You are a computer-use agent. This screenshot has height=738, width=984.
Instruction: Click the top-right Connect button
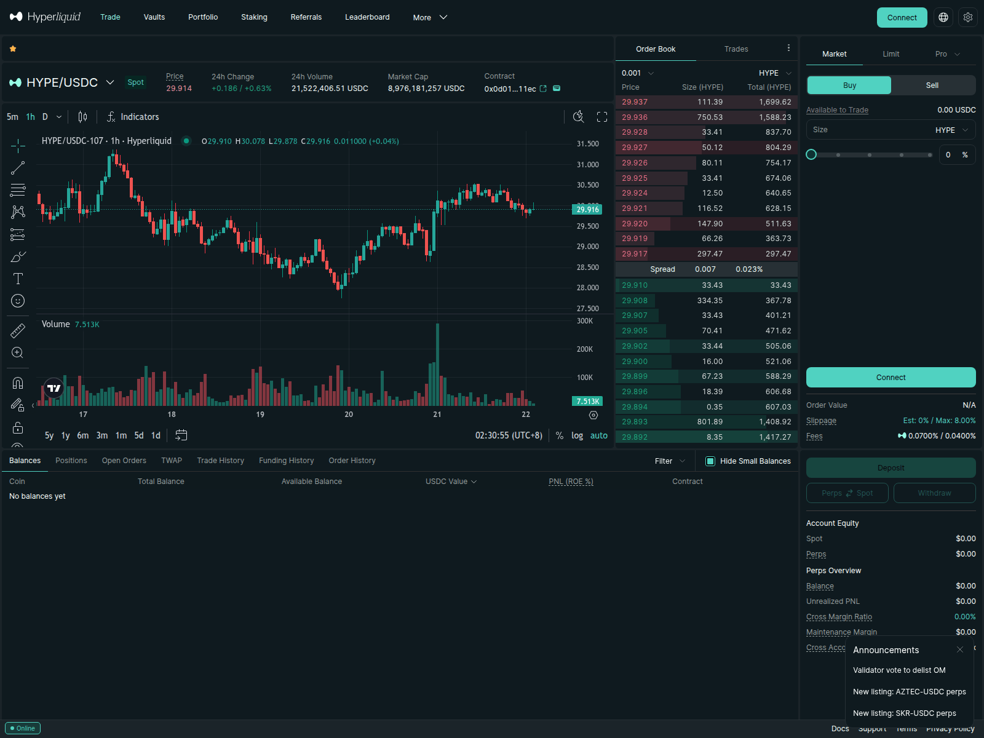pos(902,17)
